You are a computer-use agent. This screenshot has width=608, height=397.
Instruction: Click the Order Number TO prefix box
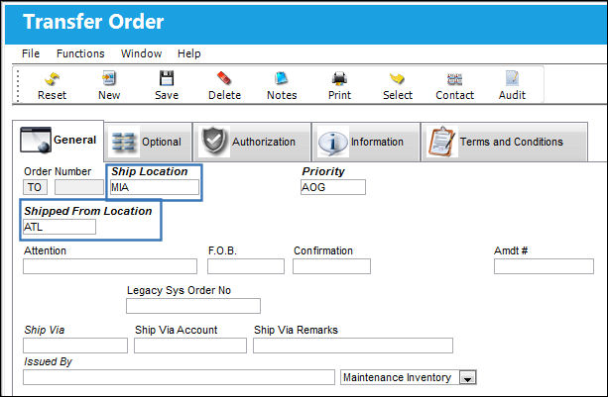(x=36, y=187)
